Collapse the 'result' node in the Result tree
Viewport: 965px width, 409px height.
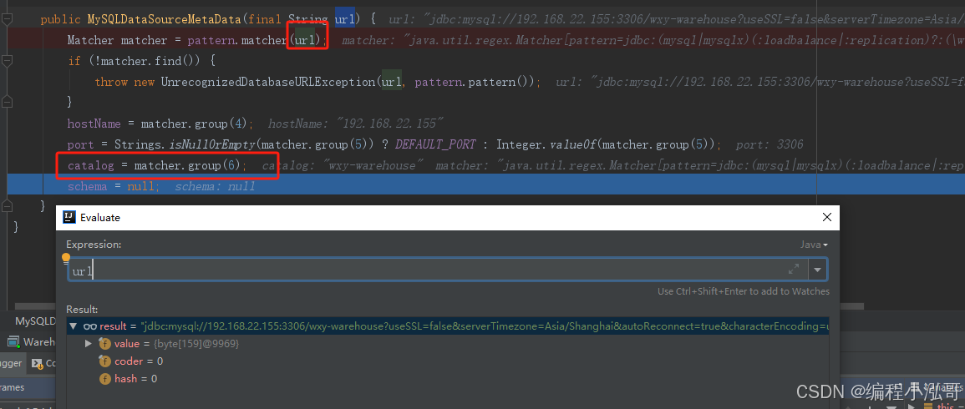(x=74, y=326)
